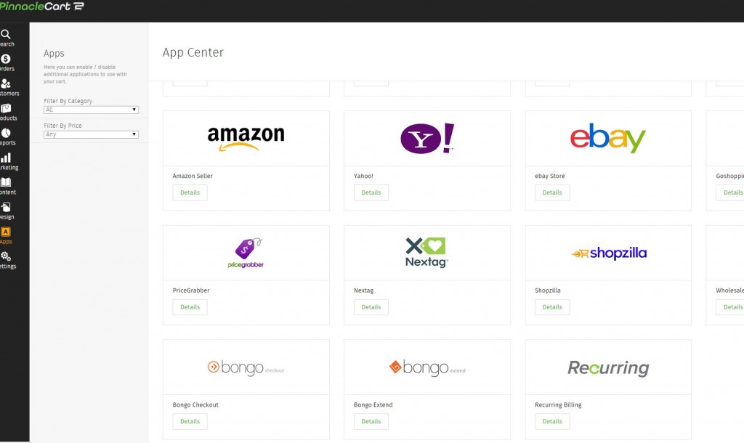Open Details for the Goshopping app

point(730,192)
